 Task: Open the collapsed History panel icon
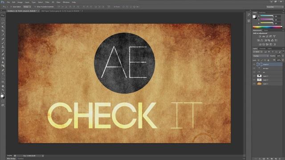click(x=249, y=15)
